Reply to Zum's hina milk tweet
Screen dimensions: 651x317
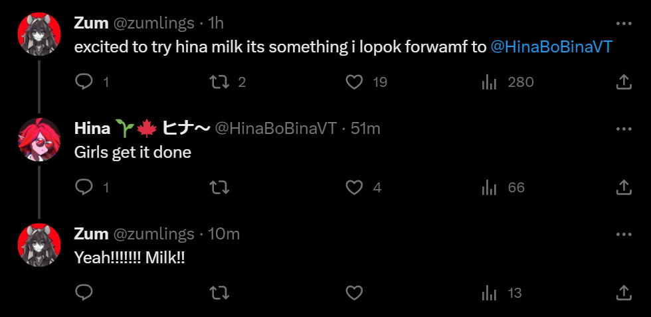(84, 82)
